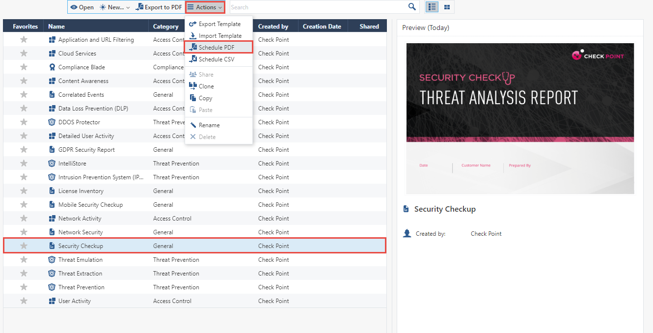Select the Network Security report name
Screen dimensions: 653x333
(81, 232)
